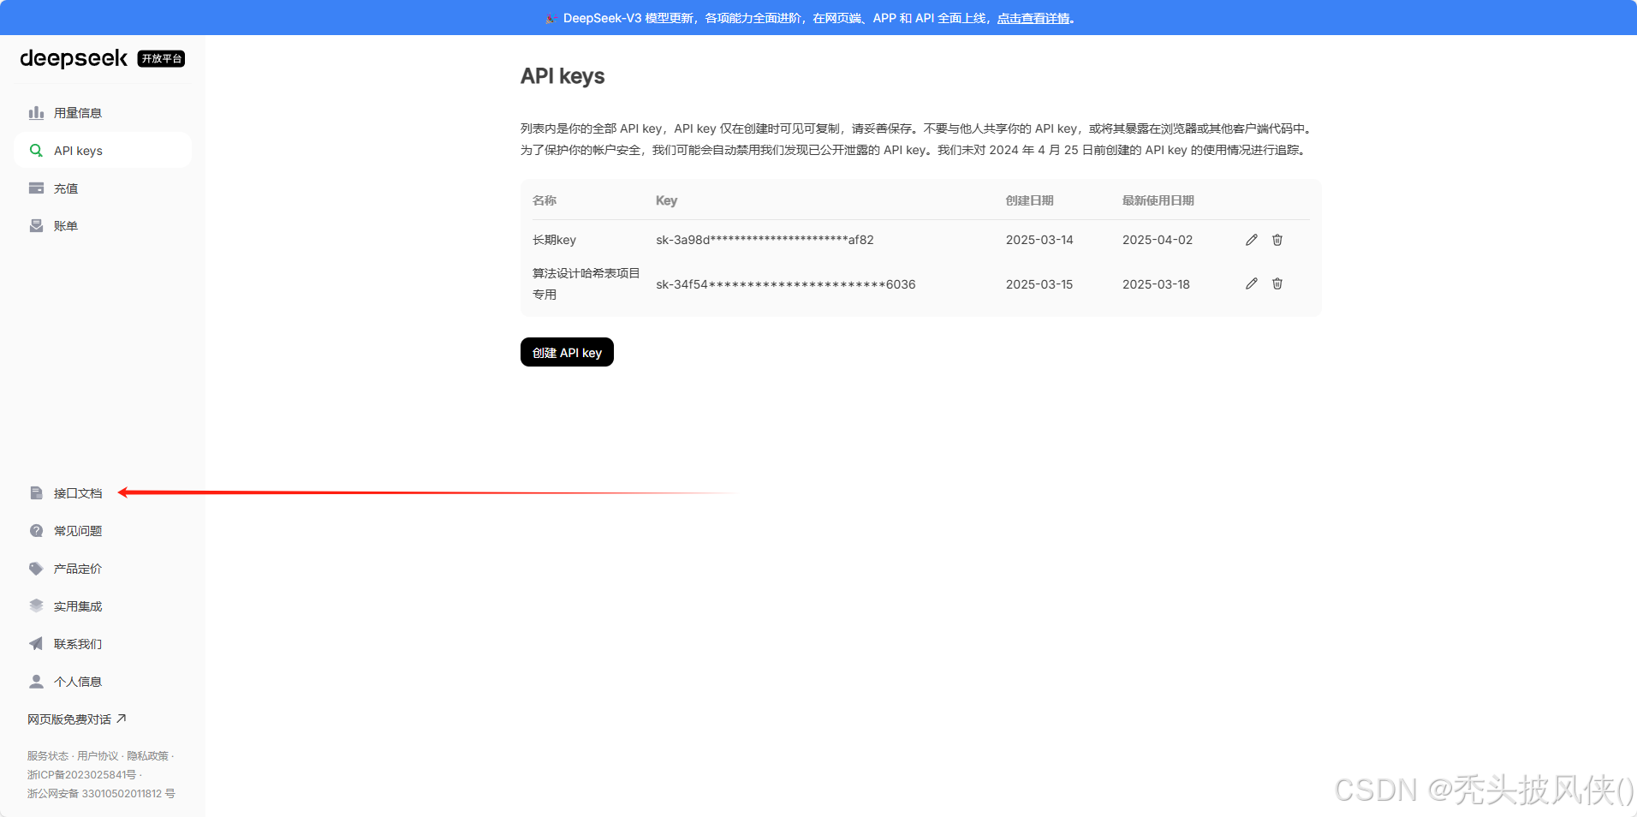This screenshot has width=1637, height=817.
Task: Click the 创建 API key button
Action: pos(567,352)
